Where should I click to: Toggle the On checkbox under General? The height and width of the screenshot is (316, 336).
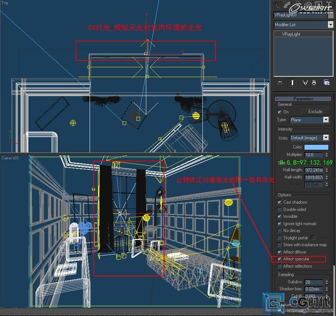[x=279, y=112]
